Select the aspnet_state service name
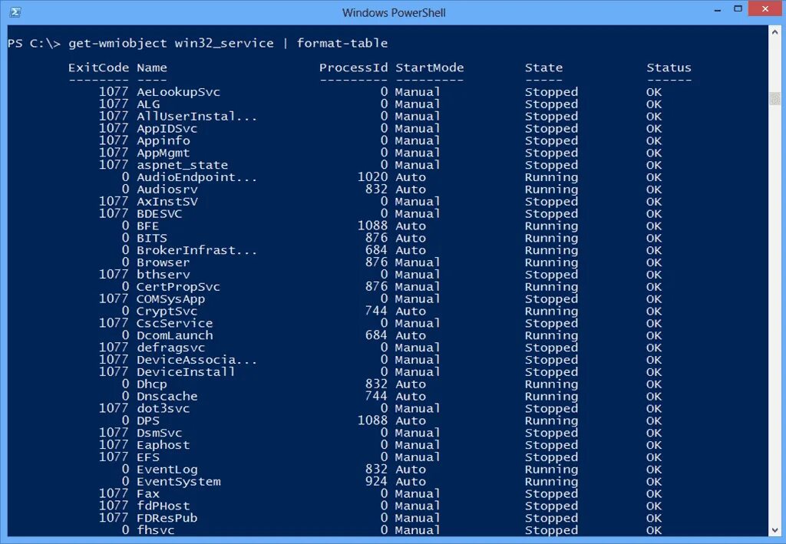This screenshot has width=786, height=544. (183, 165)
